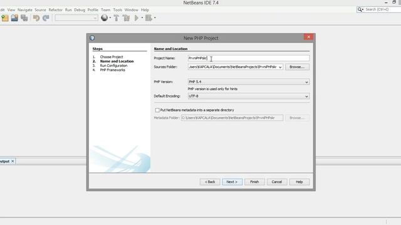
Task: Click the Clean and Build icon
Action: click(126, 18)
